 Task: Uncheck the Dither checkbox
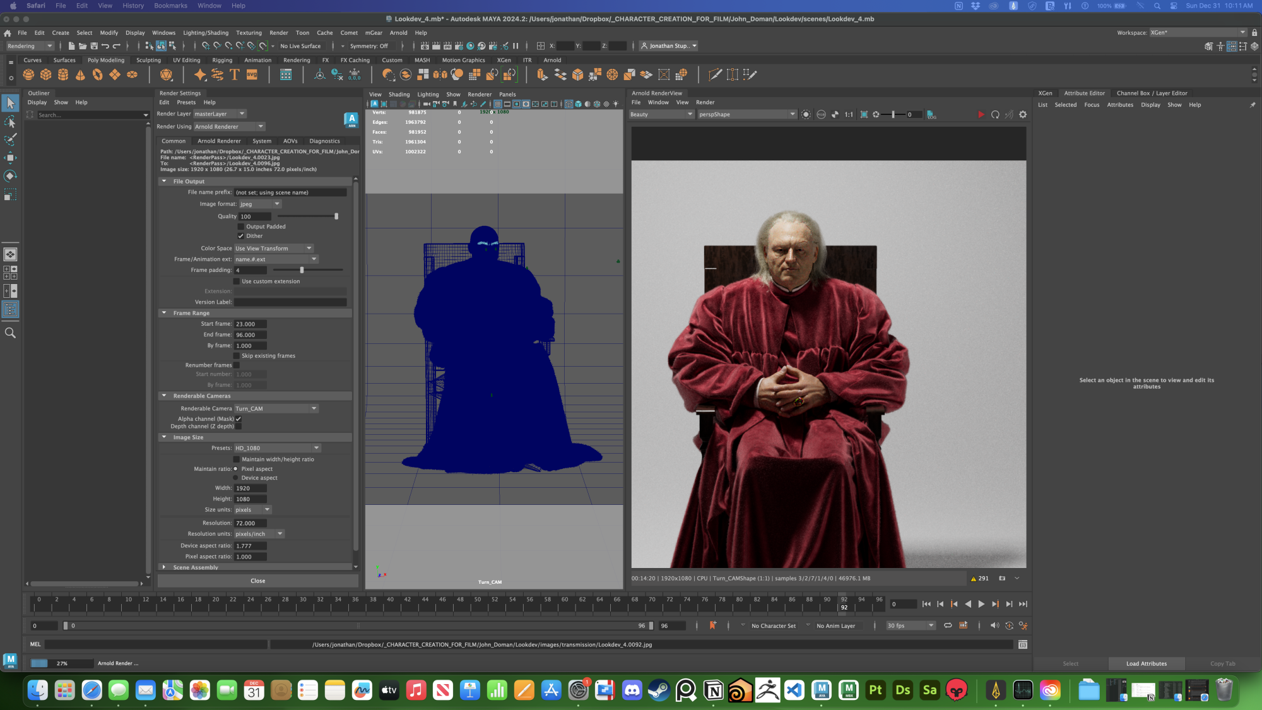[x=240, y=236]
